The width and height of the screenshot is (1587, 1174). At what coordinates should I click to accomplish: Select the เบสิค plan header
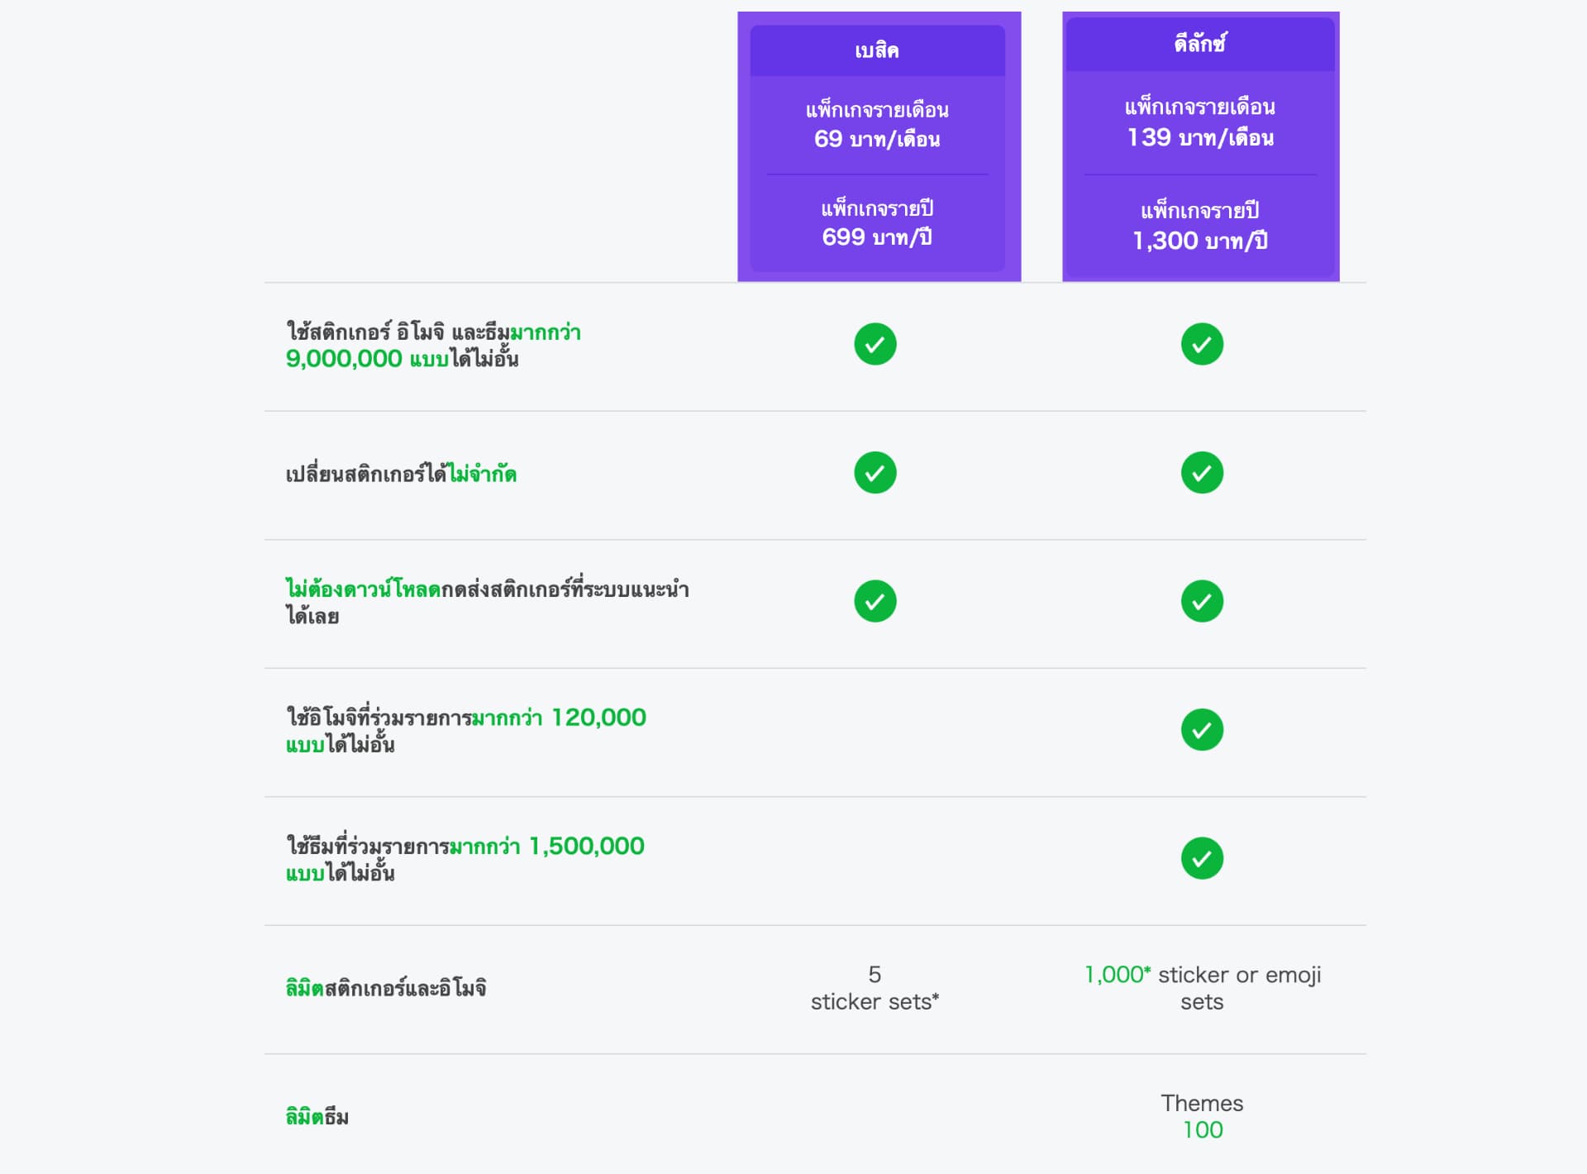click(x=877, y=50)
